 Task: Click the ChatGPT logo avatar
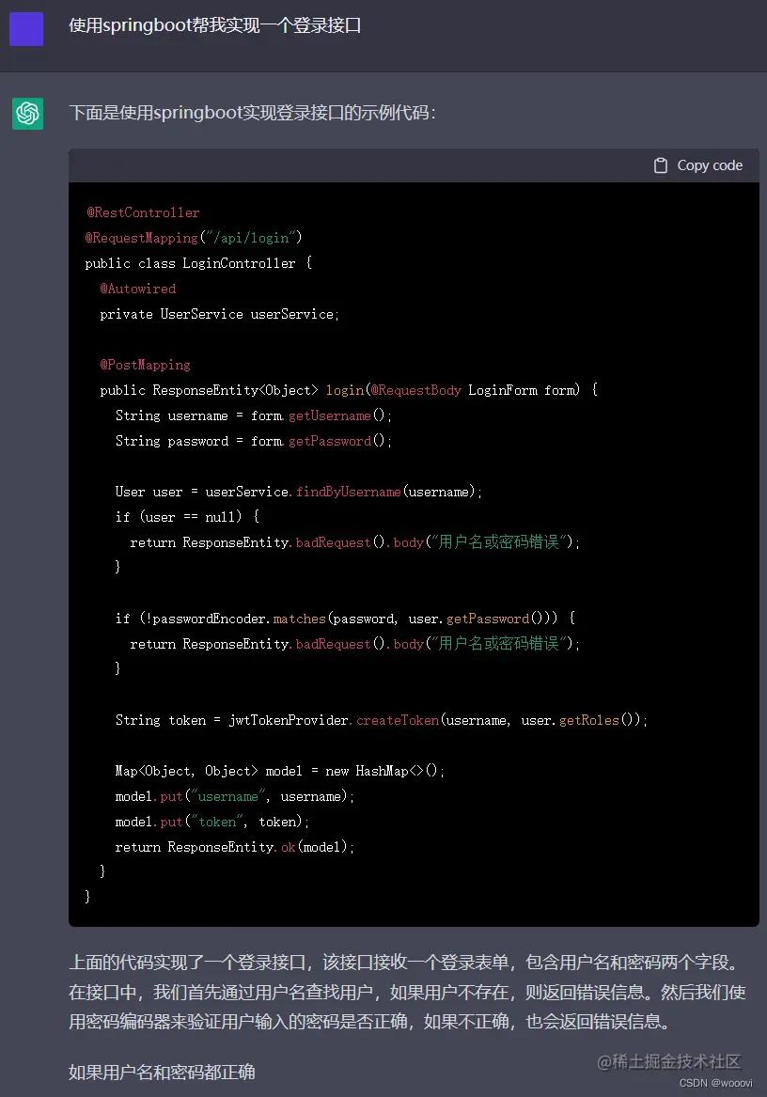pos(28,113)
